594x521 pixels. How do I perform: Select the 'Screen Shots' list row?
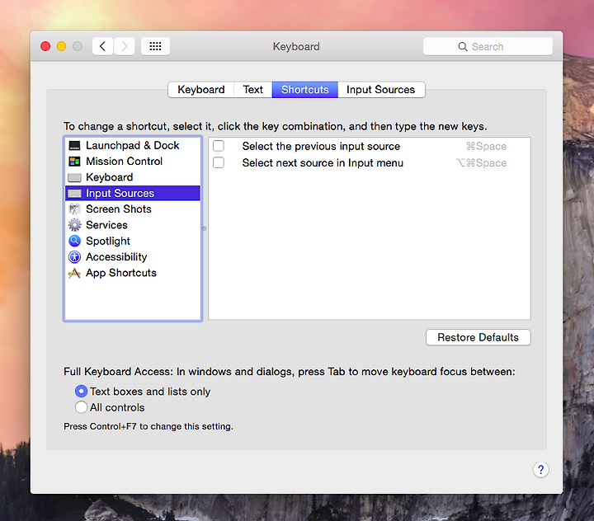click(x=133, y=209)
